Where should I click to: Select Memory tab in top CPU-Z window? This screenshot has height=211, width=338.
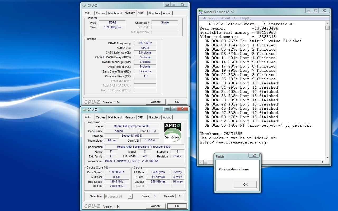pos(130,13)
